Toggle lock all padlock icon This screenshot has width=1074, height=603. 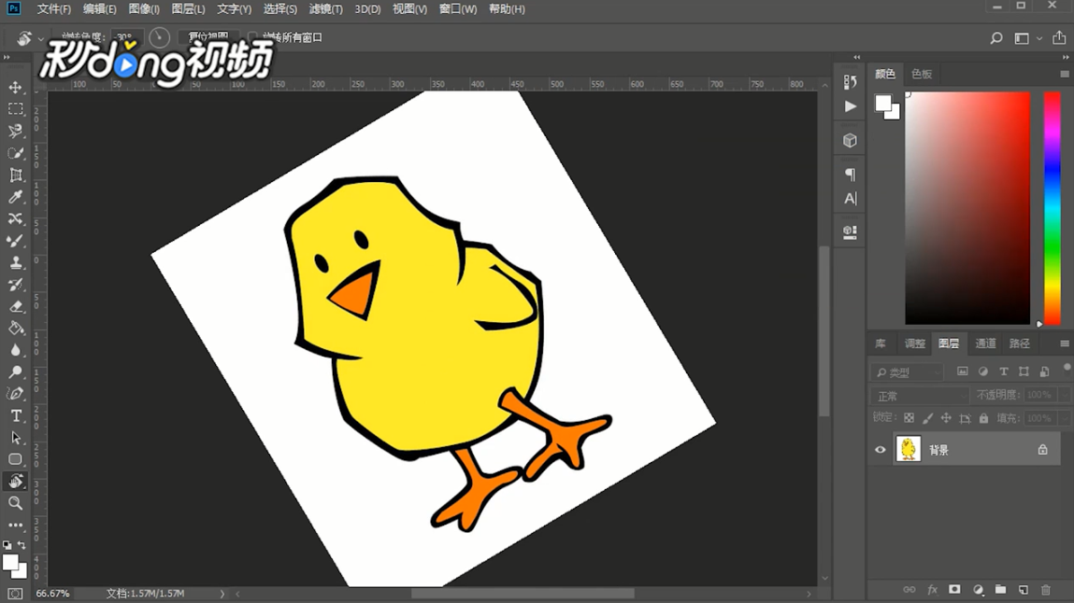[x=983, y=418]
